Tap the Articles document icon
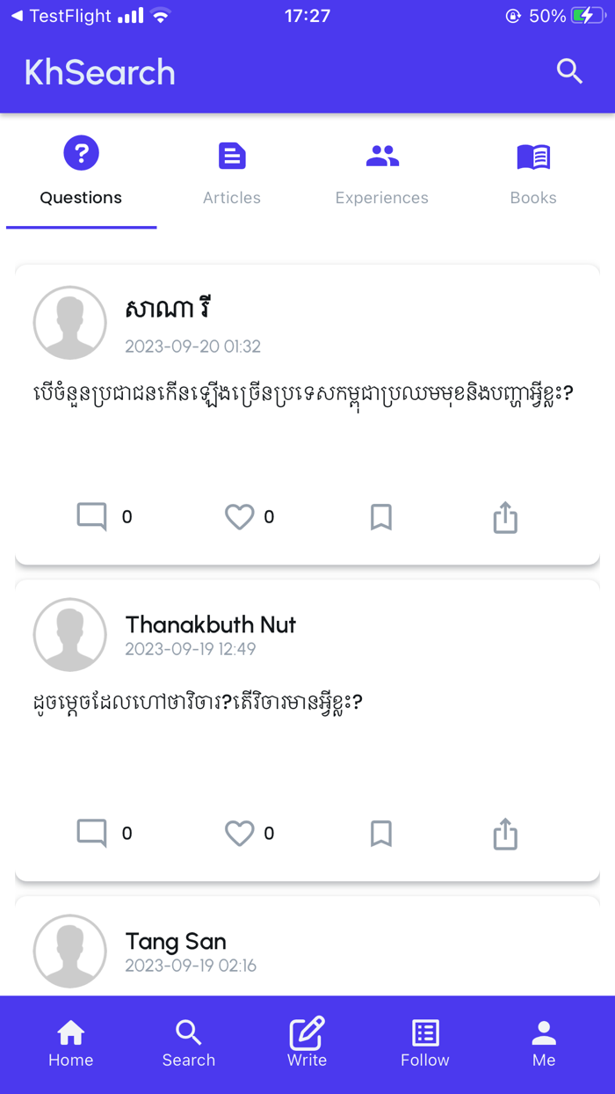Viewport: 615px width, 1094px height. (231, 155)
